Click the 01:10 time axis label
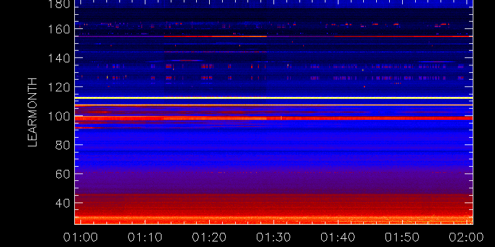The height and width of the screenshot is (247, 495). point(145,237)
